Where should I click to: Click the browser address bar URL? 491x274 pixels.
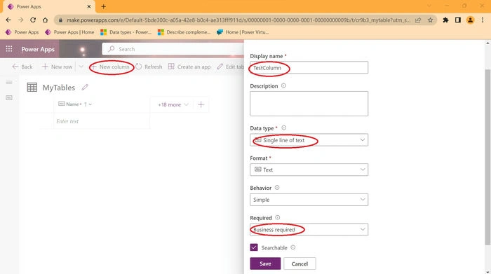click(238, 20)
